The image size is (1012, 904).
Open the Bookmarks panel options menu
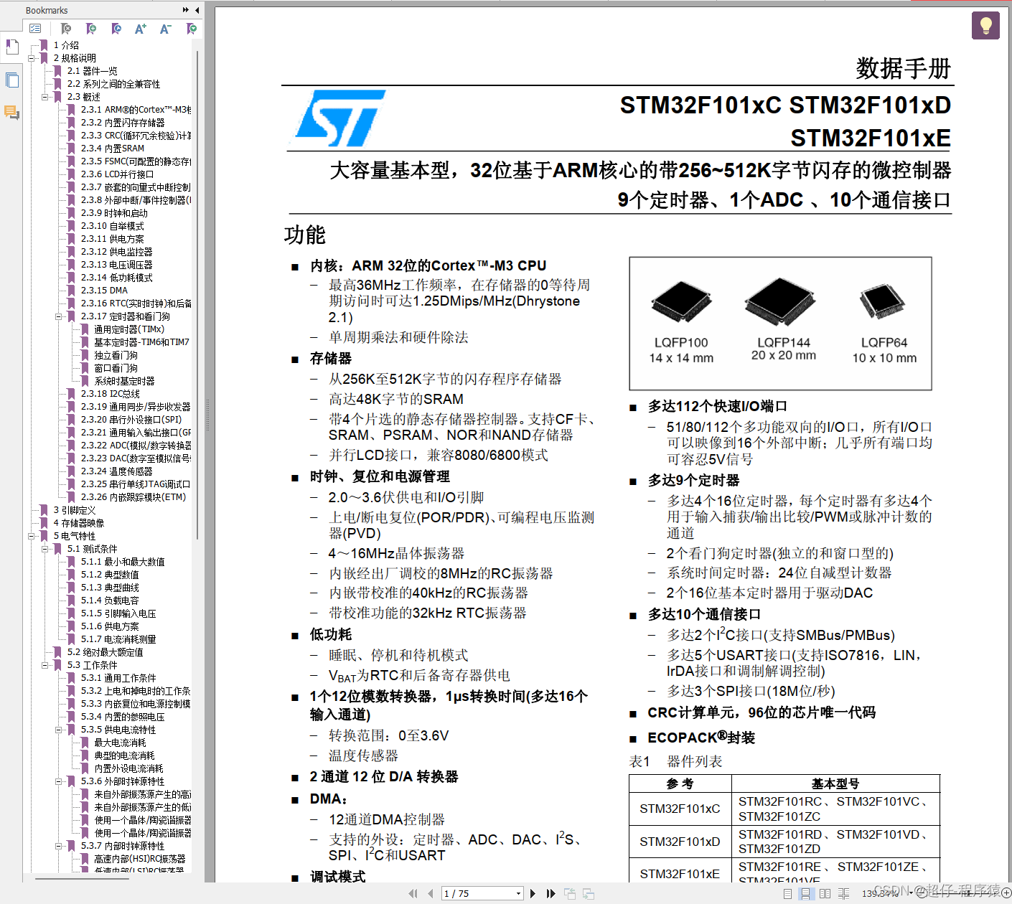pyautogui.click(x=35, y=29)
